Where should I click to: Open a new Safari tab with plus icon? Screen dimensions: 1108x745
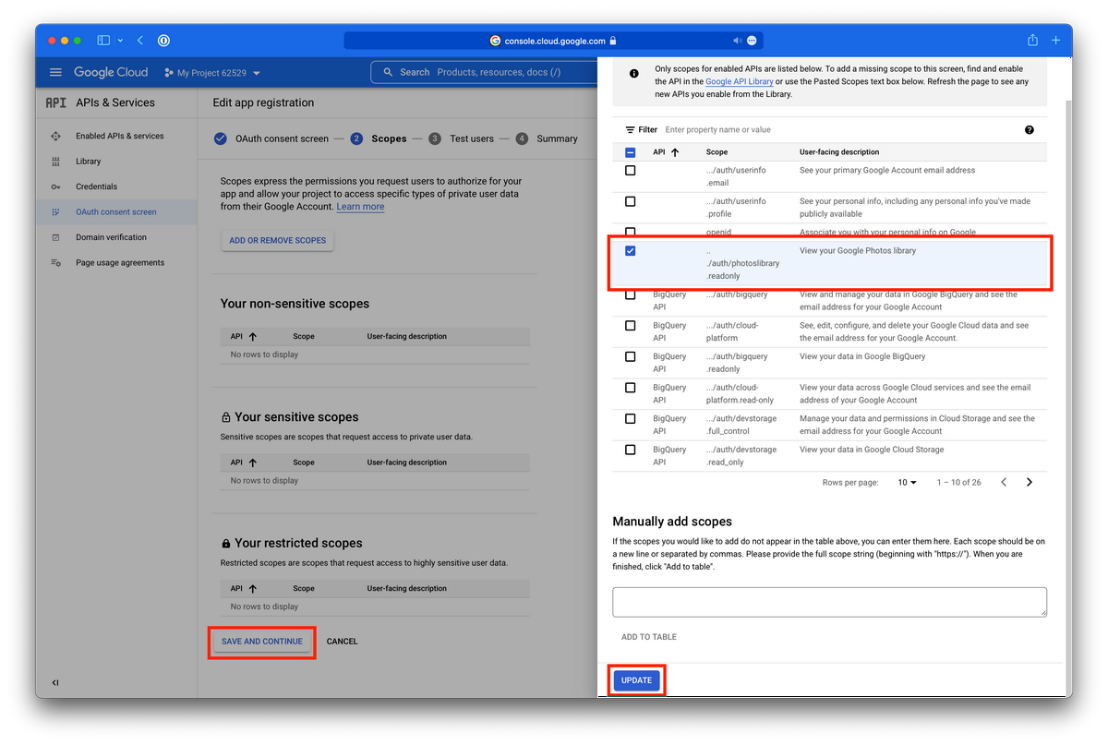pyautogui.click(x=1056, y=41)
